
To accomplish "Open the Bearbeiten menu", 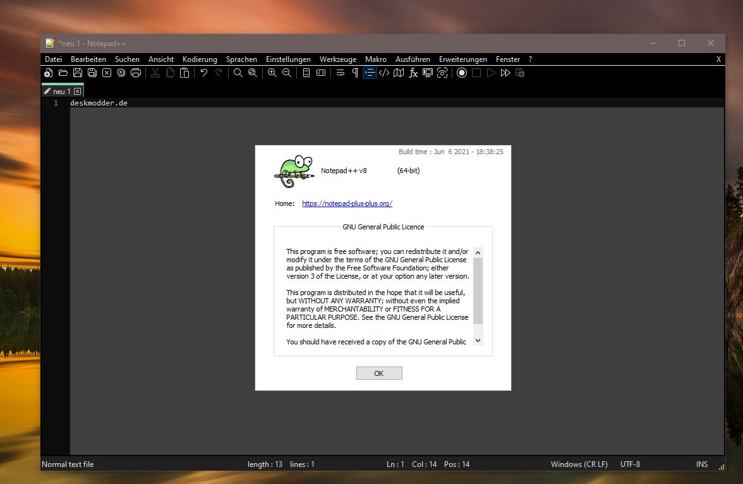I will [88, 59].
